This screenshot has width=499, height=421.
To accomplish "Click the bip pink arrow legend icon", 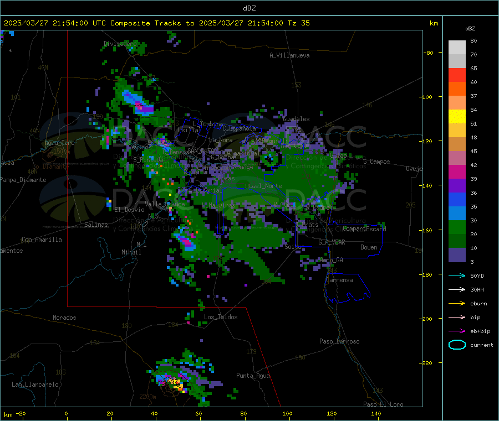I will click(x=457, y=317).
